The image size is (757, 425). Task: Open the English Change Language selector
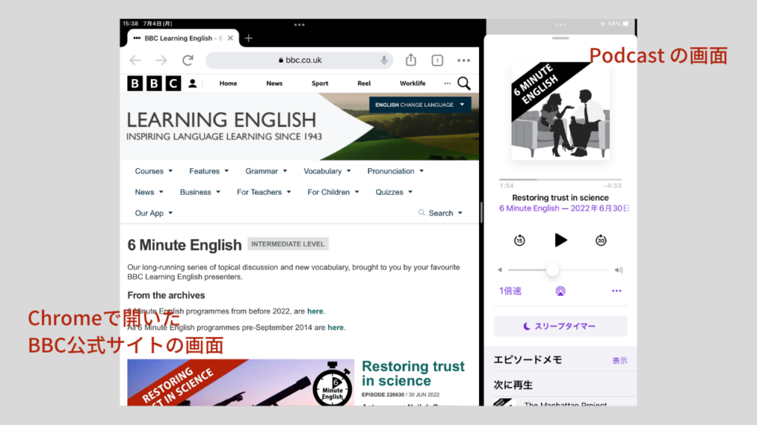[x=420, y=105]
